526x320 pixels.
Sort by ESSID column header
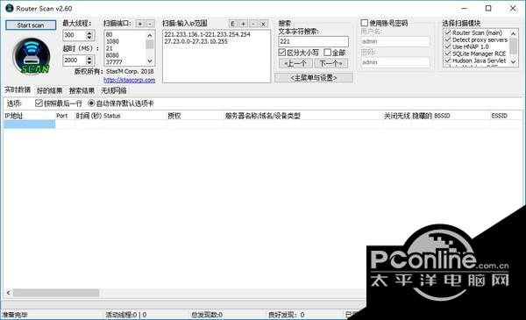click(x=506, y=116)
